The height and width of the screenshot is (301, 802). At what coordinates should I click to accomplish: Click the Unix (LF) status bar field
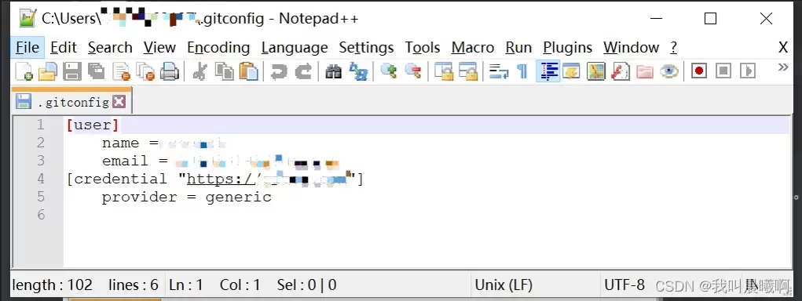[x=504, y=285]
